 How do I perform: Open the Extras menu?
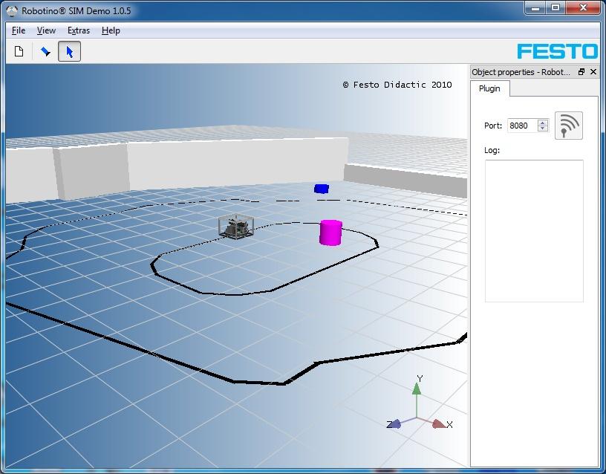coord(79,30)
